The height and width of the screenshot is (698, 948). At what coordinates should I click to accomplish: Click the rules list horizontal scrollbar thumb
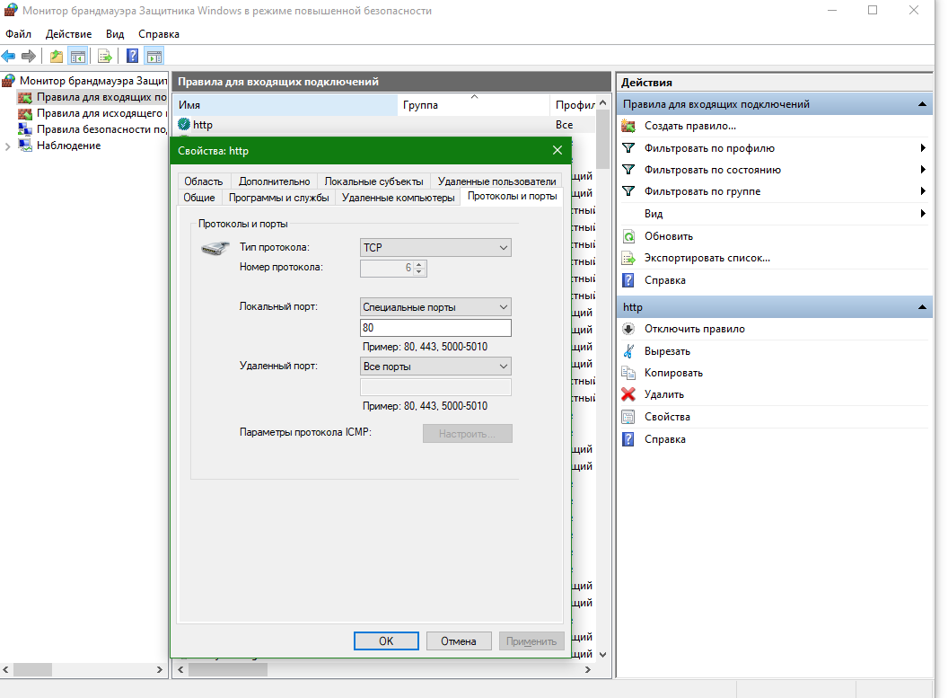(227, 670)
